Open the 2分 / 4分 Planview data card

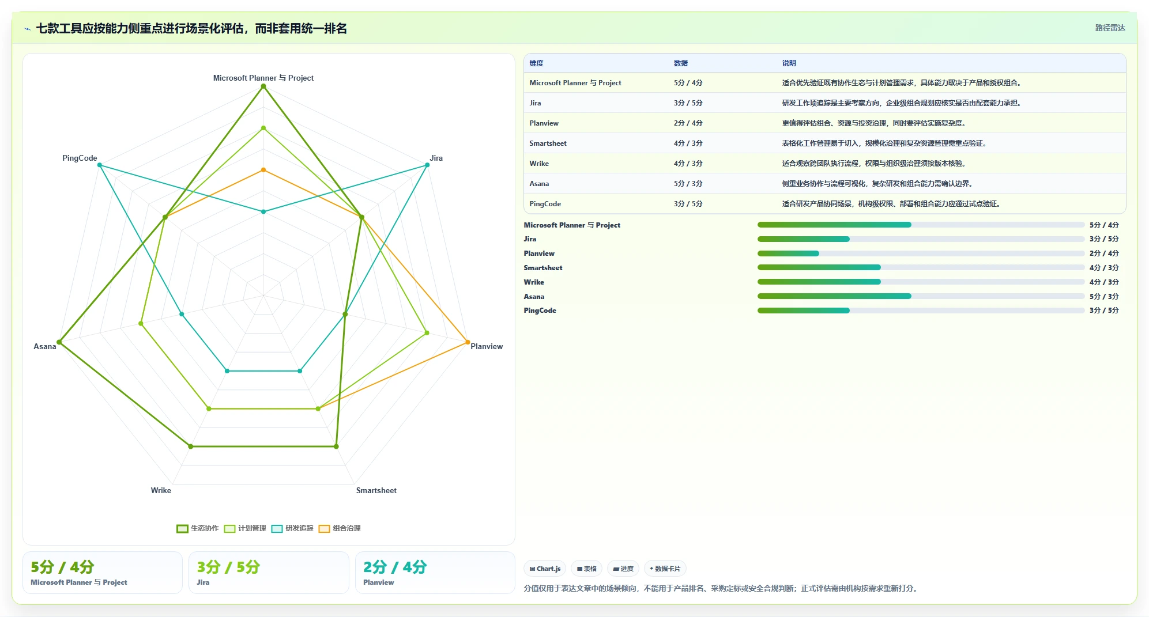[x=435, y=573]
